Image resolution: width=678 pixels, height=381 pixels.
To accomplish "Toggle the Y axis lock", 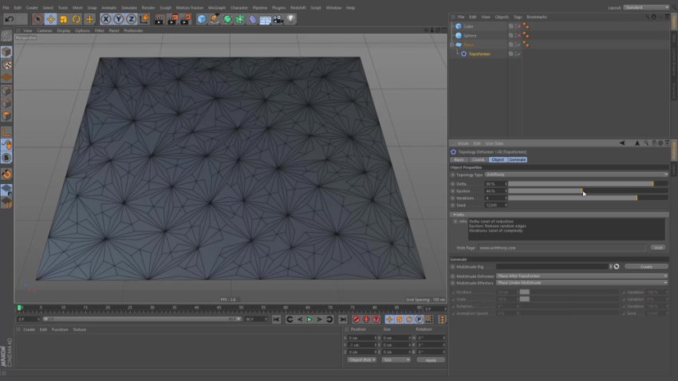I will click(x=119, y=19).
